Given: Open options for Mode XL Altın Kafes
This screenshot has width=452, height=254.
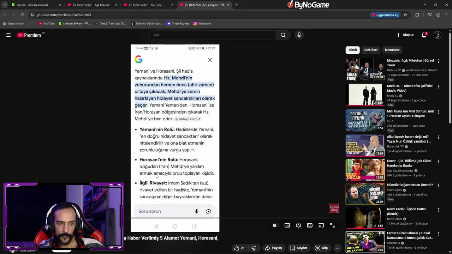Looking at the screenshot, I should point(438,86).
